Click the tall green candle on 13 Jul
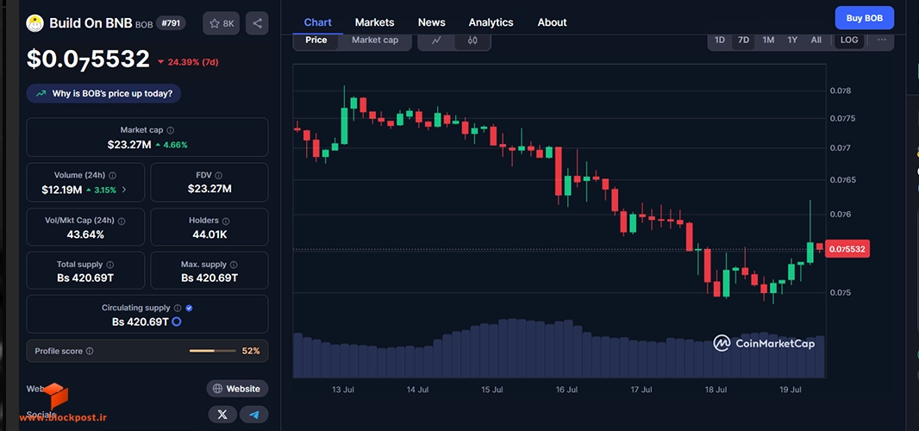Screen dimensions: 919x431 [344, 126]
